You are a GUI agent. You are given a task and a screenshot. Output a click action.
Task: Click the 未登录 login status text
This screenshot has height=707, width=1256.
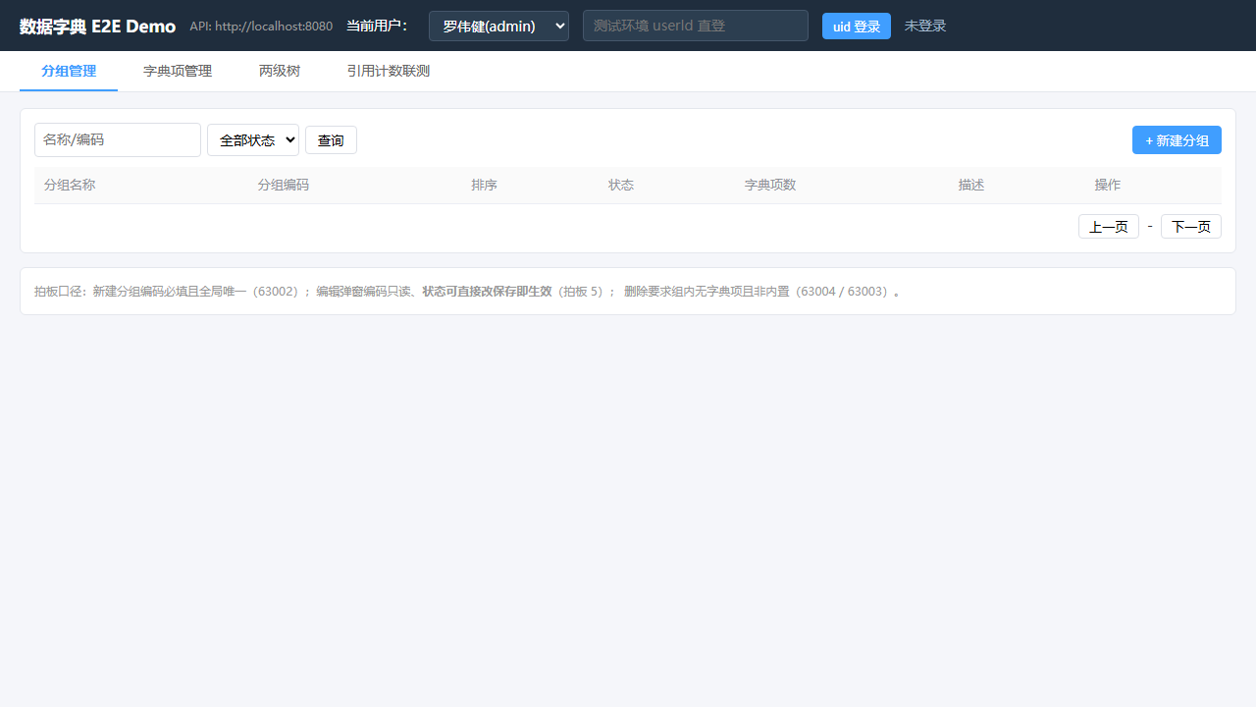coord(925,26)
